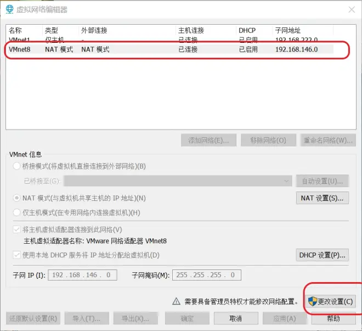Image resolution: width=362 pixels, height=331 pixels.
Task: Click the Help (帮助) button
Action: (x=333, y=318)
